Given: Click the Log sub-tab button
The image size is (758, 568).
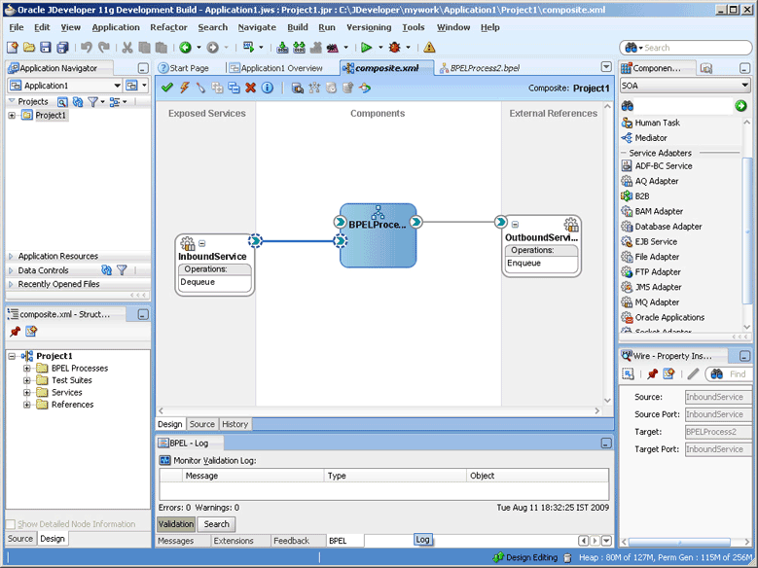Looking at the screenshot, I should [423, 540].
